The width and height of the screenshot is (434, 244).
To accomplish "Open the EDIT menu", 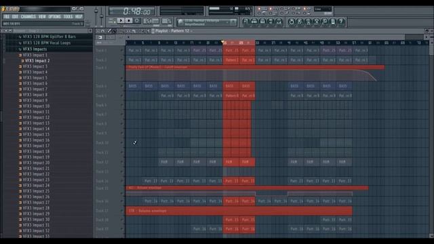I will 15,16.
